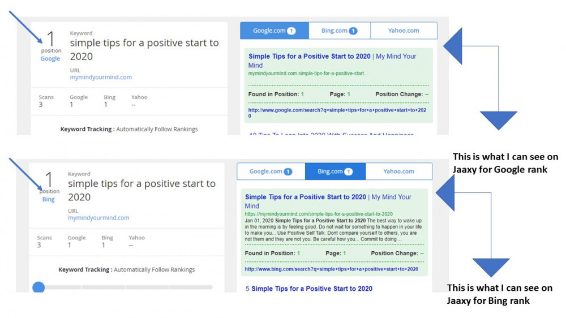Image resolution: width=566 pixels, height=318 pixels.
Task: Click Scans value 3 in bottom card
Action: point(39,245)
